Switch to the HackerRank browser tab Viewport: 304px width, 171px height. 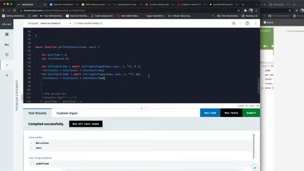point(32,4)
